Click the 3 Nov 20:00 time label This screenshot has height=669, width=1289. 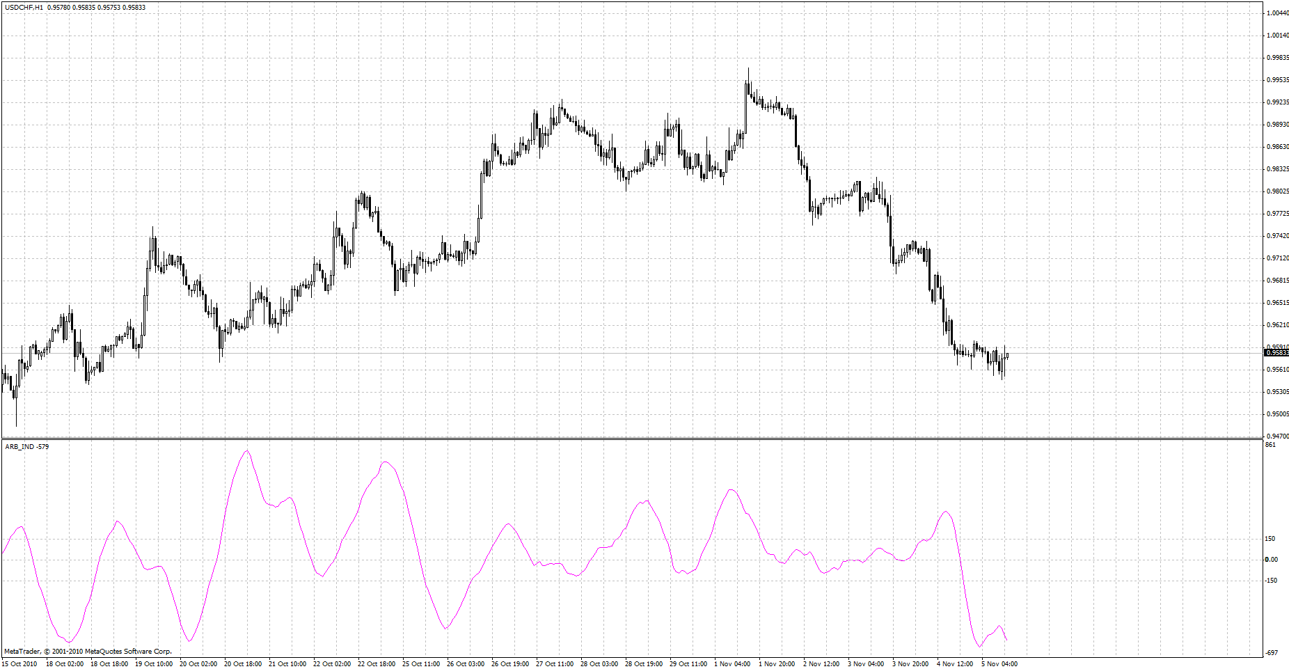click(x=910, y=664)
